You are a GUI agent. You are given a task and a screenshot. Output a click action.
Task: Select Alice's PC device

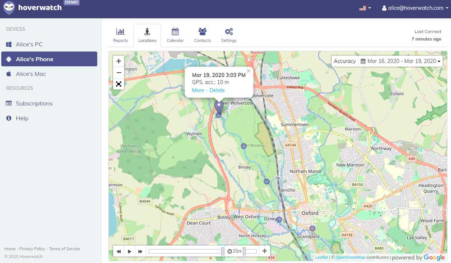[29, 44]
